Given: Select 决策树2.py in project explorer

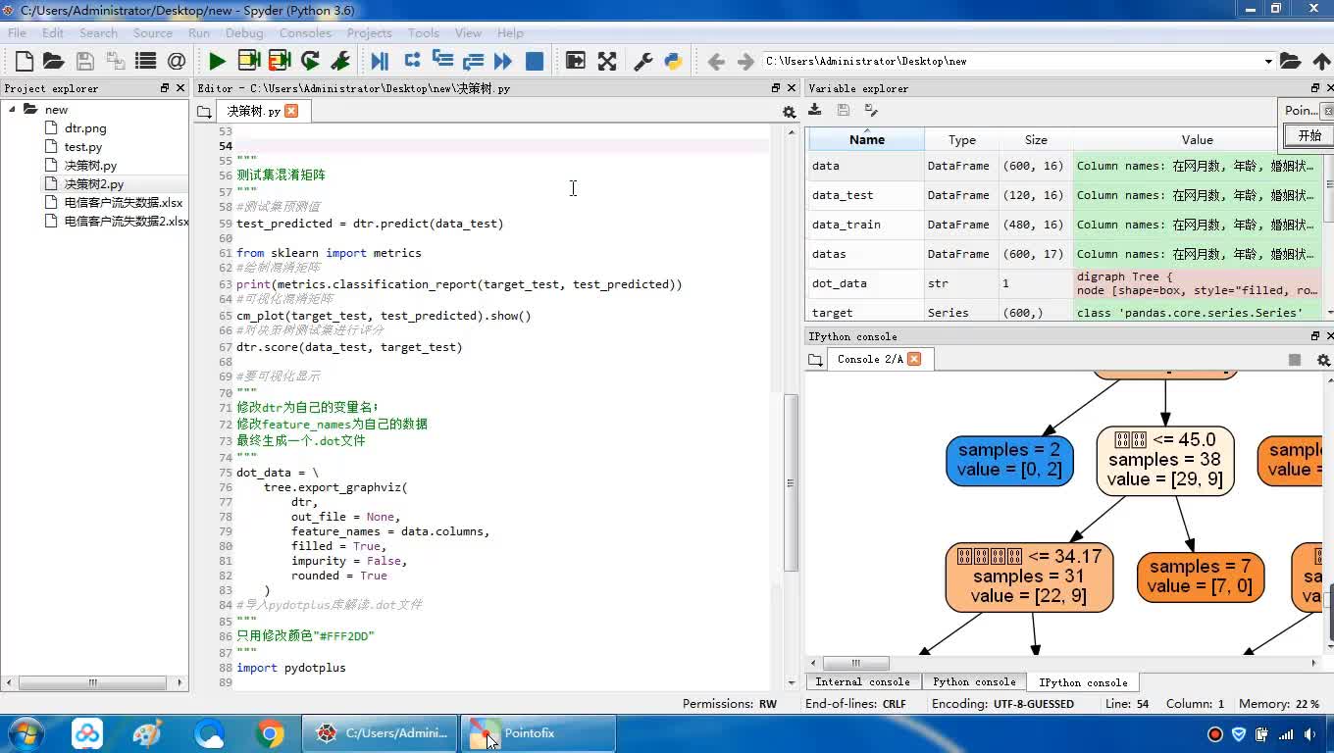Looking at the screenshot, I should pyautogui.click(x=94, y=184).
